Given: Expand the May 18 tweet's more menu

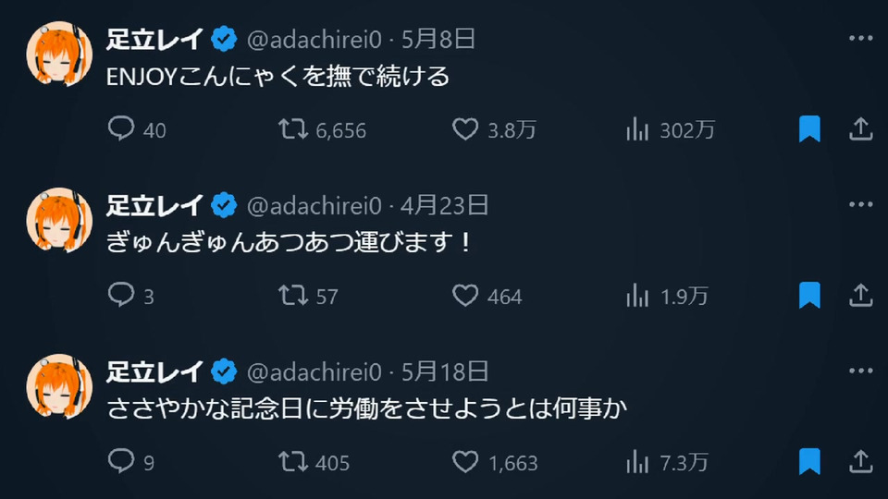Looking at the screenshot, I should pos(860,371).
